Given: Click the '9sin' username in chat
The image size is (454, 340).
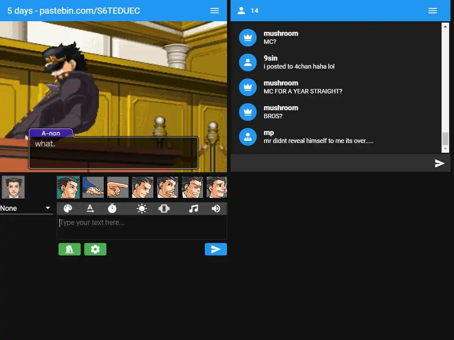Looking at the screenshot, I should [270, 58].
